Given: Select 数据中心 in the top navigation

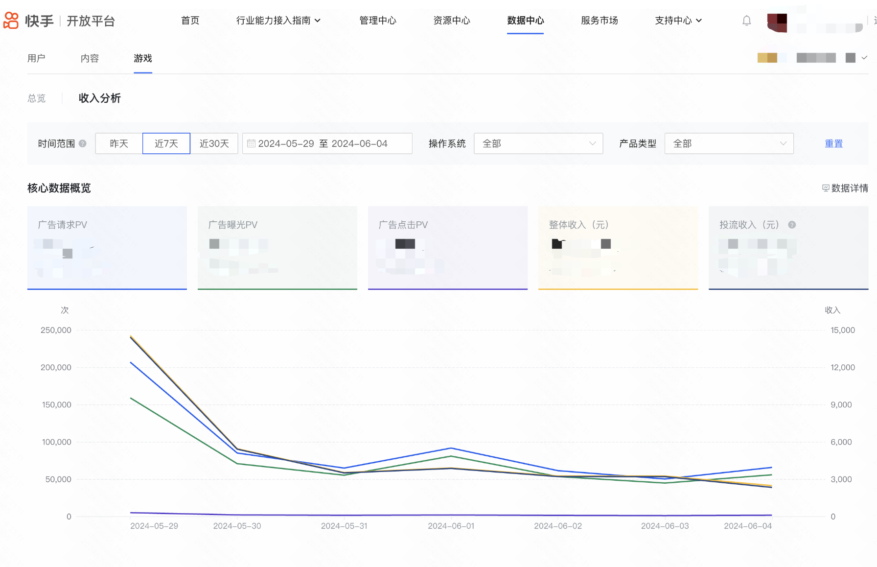Looking at the screenshot, I should pos(526,21).
